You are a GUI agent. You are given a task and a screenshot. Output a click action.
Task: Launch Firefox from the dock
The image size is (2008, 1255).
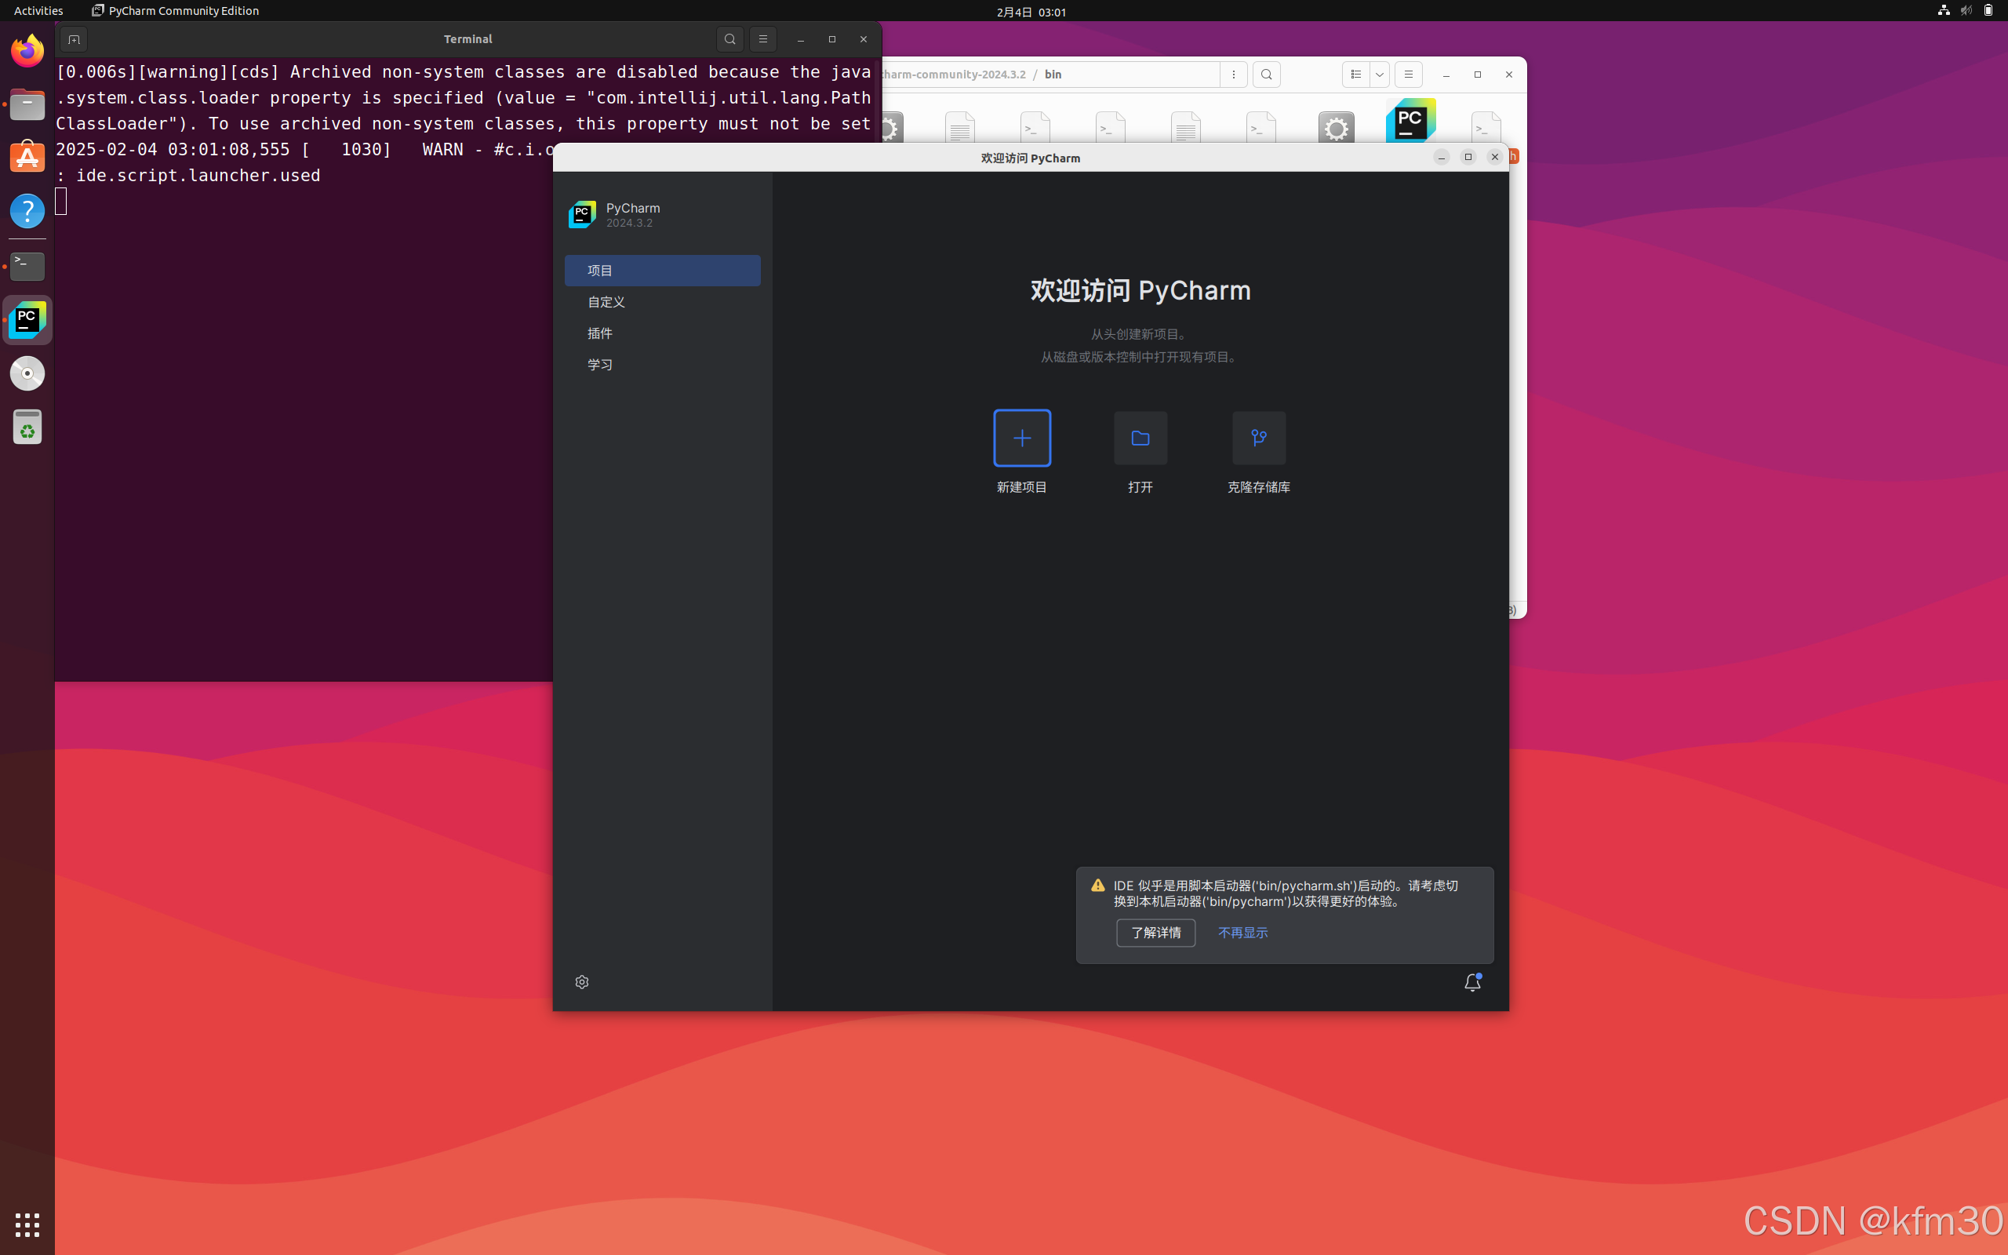27,52
